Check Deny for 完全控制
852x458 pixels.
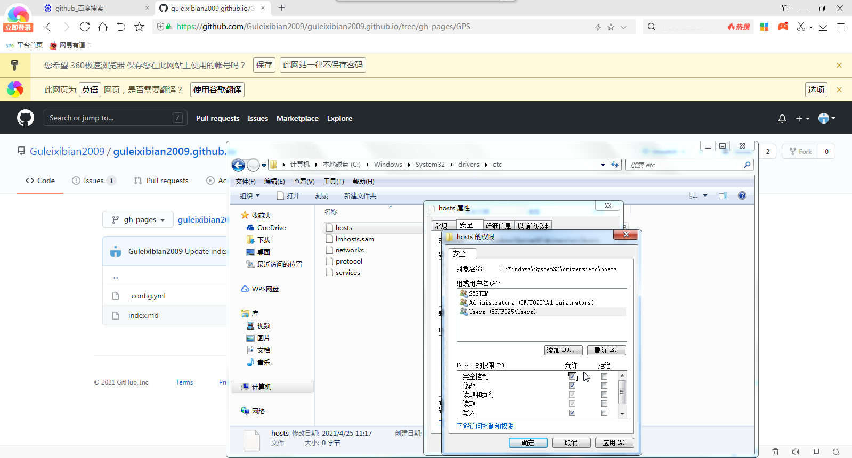[x=604, y=377]
